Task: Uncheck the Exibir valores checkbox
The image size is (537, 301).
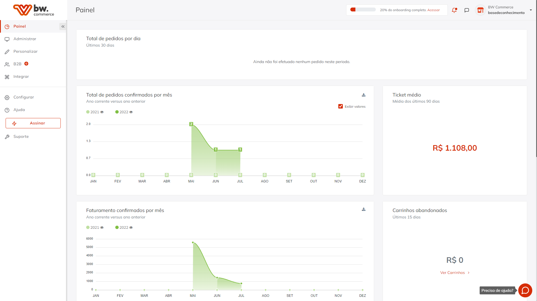Action: [x=341, y=106]
